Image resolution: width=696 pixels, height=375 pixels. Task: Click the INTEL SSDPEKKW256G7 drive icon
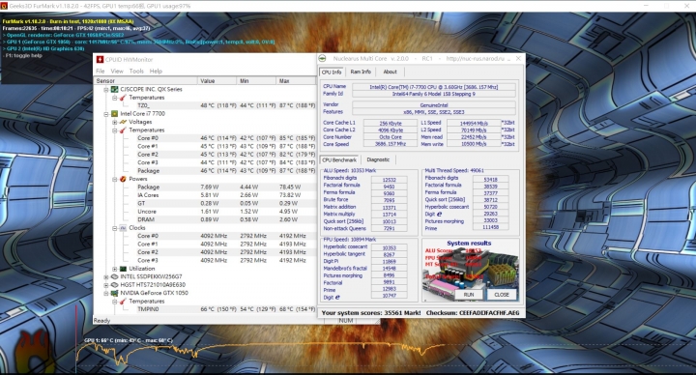[x=114, y=276]
